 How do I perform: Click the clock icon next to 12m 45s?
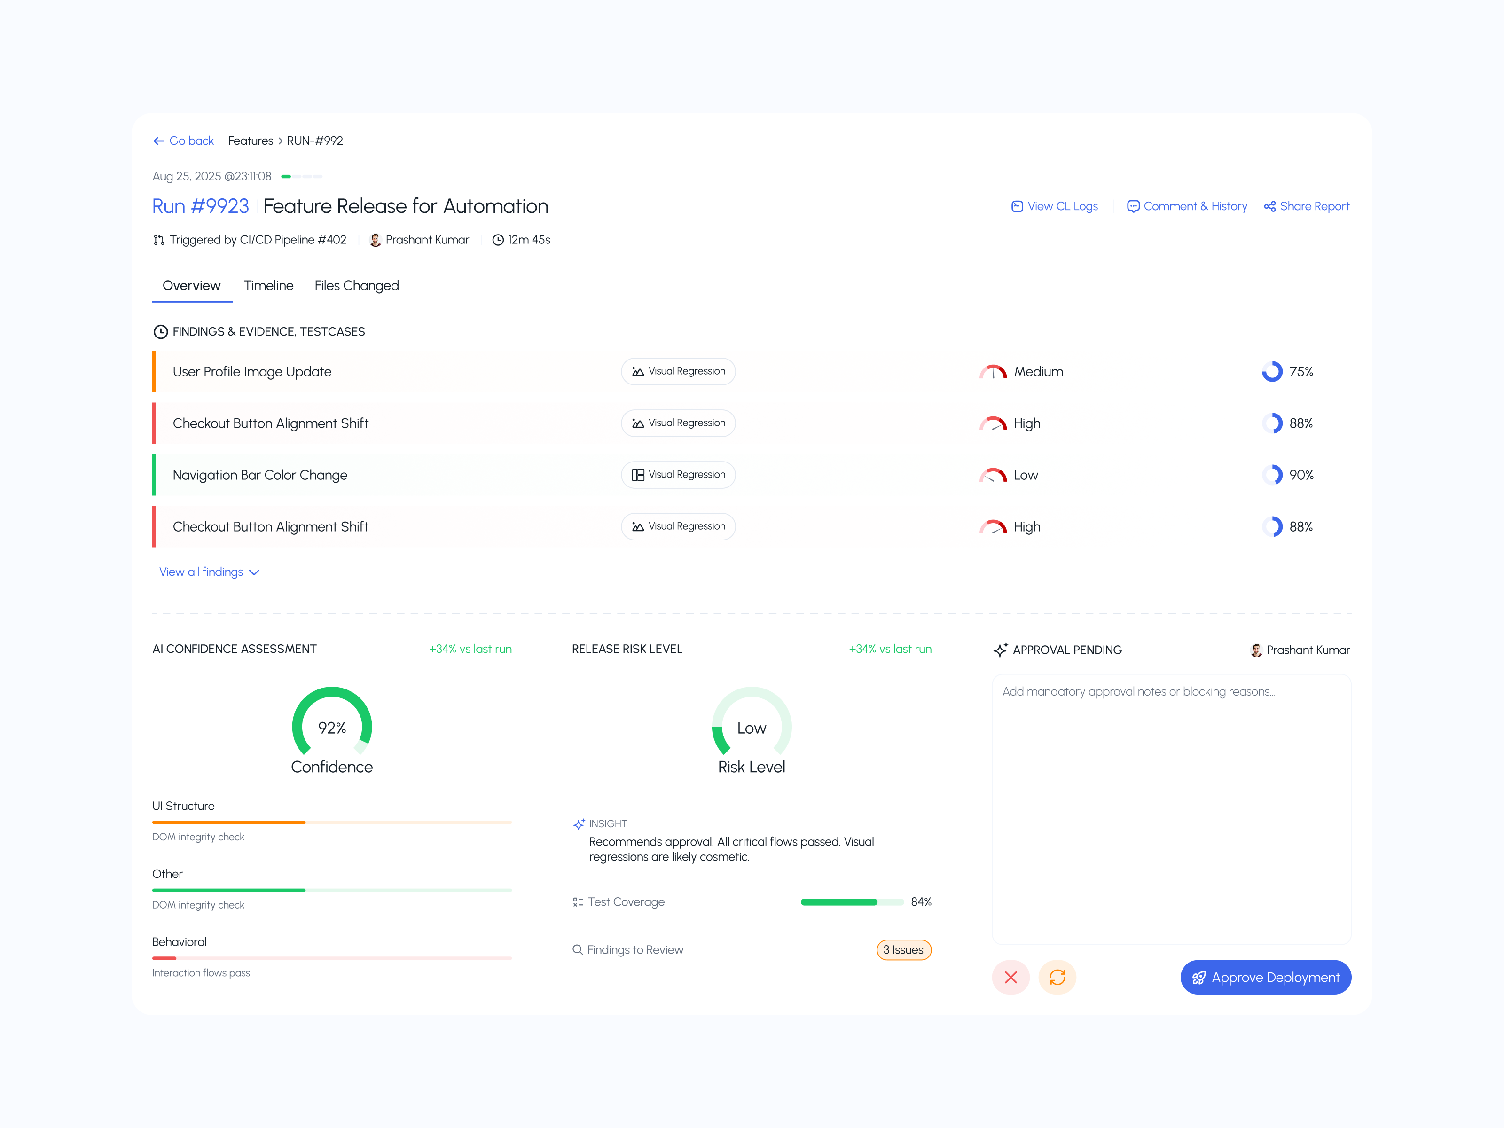tap(498, 240)
